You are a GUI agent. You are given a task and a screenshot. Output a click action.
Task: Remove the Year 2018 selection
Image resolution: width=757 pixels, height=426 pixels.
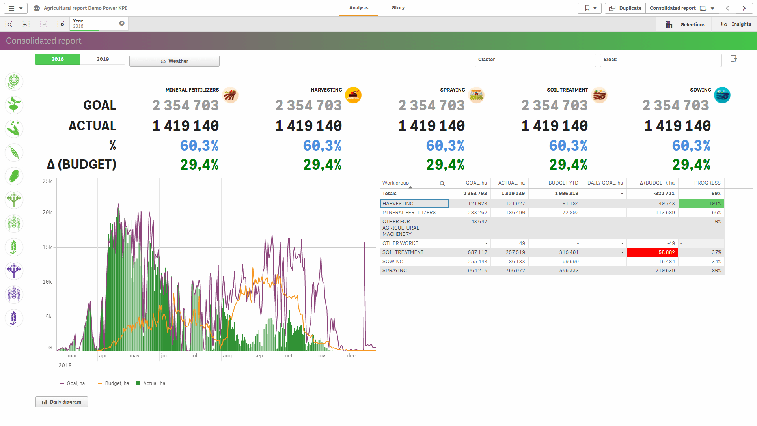(122, 23)
